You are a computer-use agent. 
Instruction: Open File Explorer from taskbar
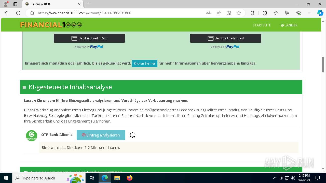click(117, 178)
